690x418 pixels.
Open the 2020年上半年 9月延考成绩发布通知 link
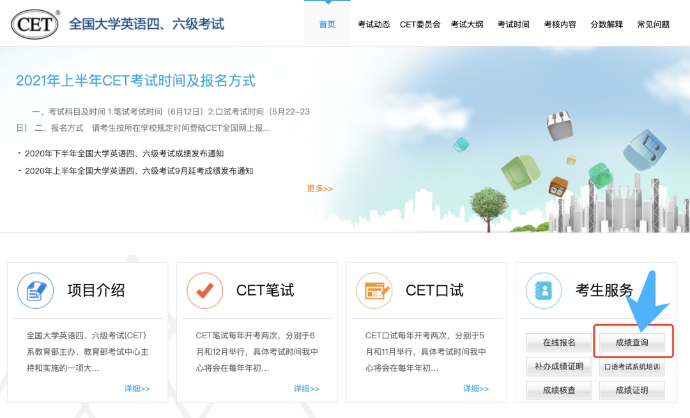tap(139, 171)
